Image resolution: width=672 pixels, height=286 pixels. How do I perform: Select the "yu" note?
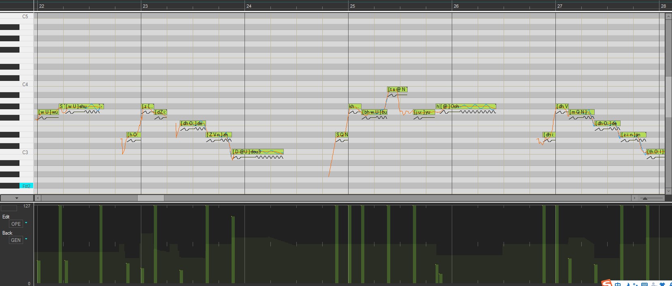click(x=424, y=112)
